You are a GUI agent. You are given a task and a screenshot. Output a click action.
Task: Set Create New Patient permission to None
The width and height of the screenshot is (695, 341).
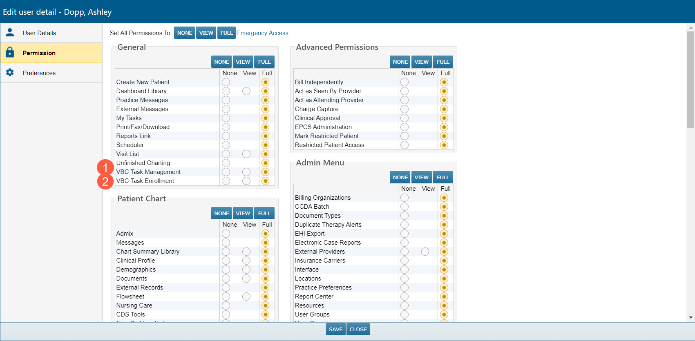coord(226,82)
